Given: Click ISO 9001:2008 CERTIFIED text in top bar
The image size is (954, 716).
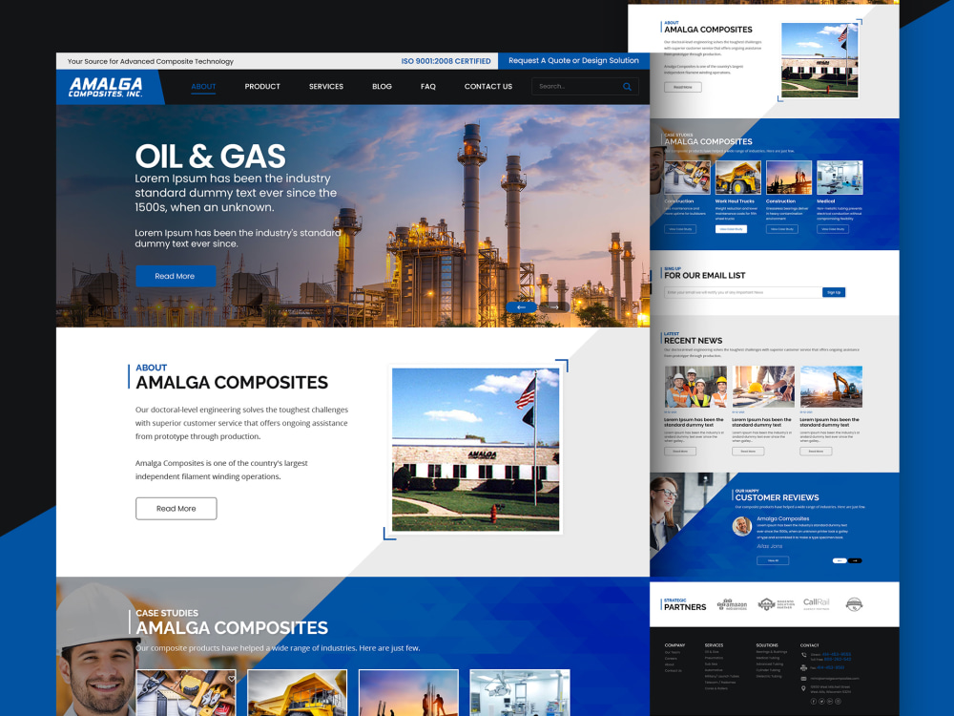Looking at the screenshot, I should [x=446, y=61].
